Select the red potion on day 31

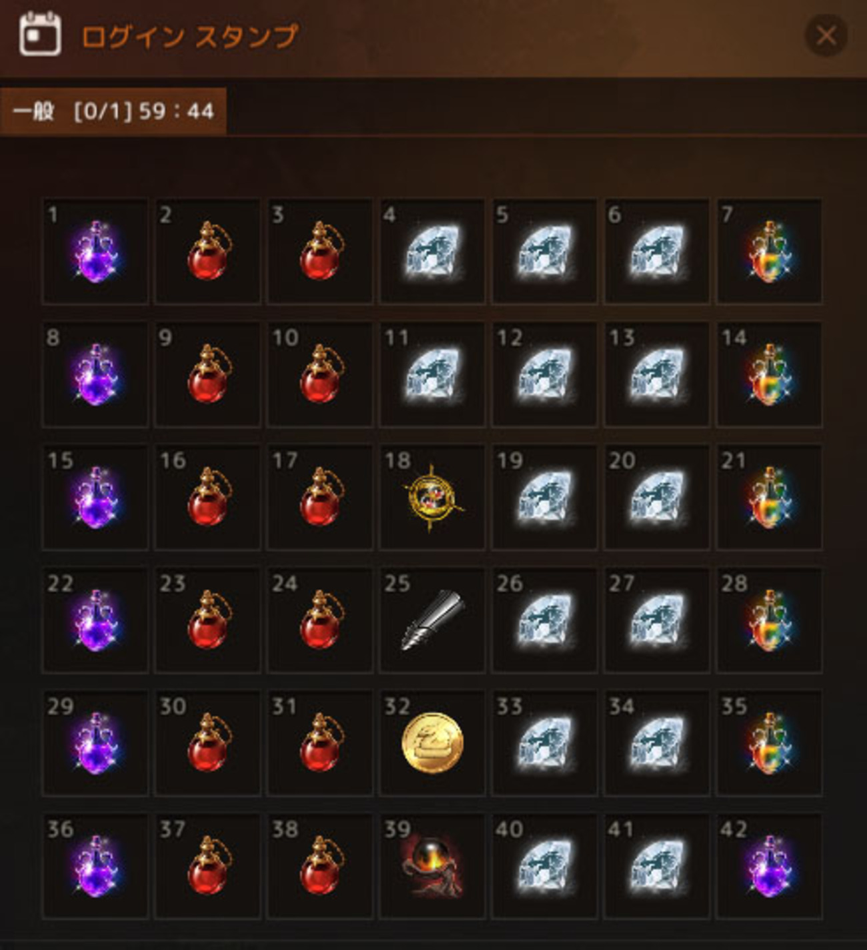point(320,743)
